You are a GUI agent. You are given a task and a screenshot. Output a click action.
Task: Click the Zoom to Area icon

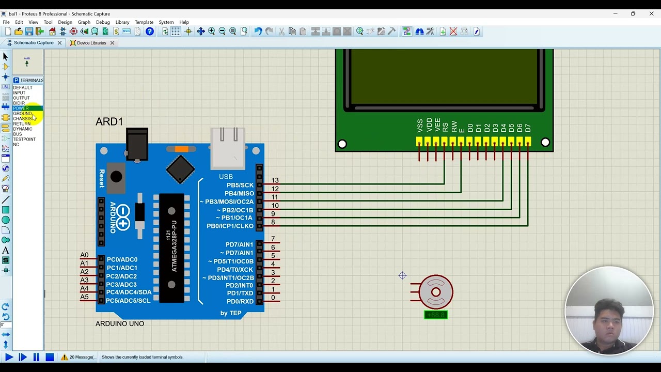(244, 32)
